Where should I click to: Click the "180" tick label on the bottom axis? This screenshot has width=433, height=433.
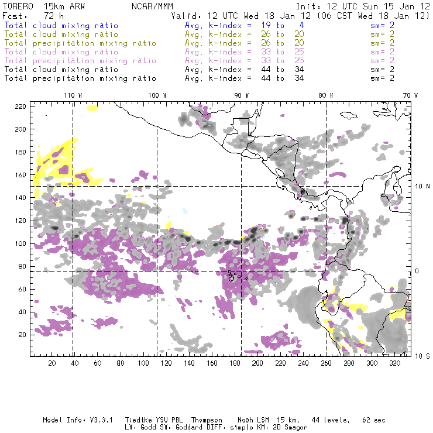coord(235,363)
